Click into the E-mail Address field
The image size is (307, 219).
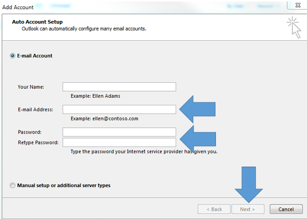pyautogui.click(x=119, y=109)
